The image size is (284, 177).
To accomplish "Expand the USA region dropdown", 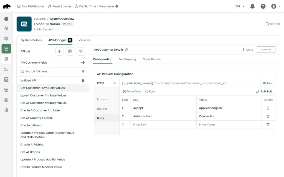I will point(239,6).
